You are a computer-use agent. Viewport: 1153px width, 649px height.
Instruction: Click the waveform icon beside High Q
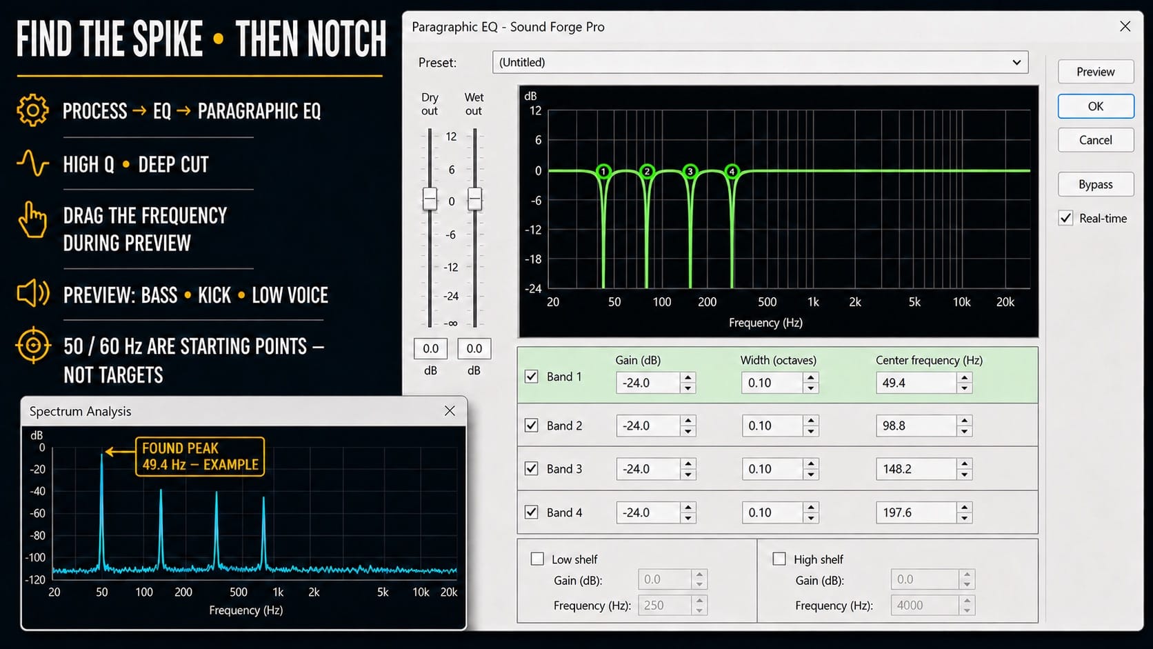pos(32,163)
